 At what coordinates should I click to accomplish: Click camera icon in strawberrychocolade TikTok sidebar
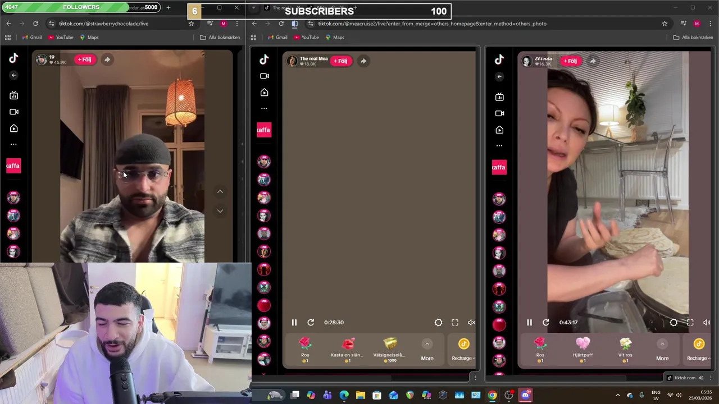(13, 112)
